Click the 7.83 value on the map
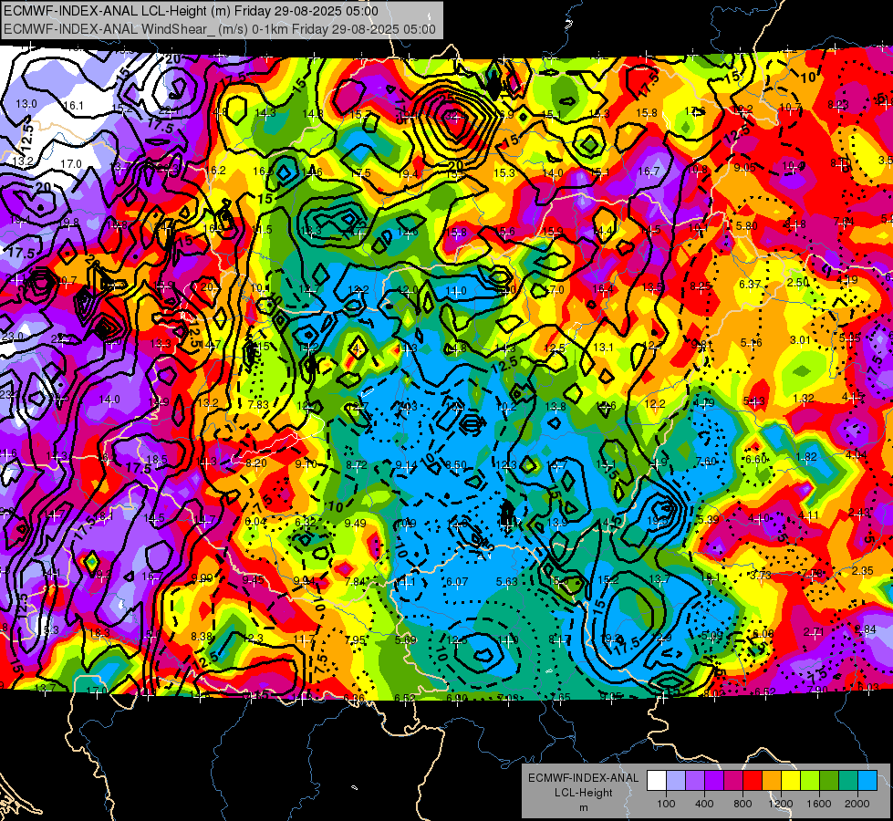 click(258, 404)
